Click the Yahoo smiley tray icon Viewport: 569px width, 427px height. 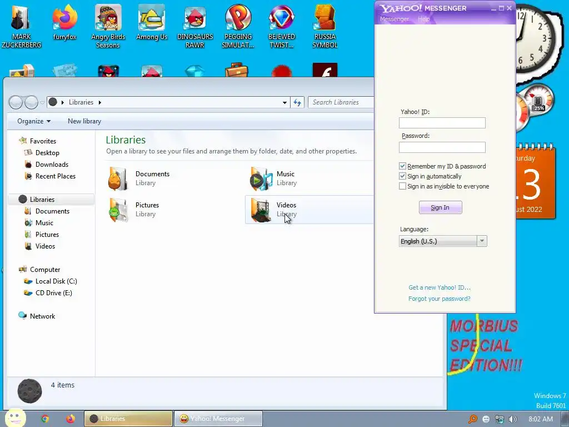click(486, 419)
